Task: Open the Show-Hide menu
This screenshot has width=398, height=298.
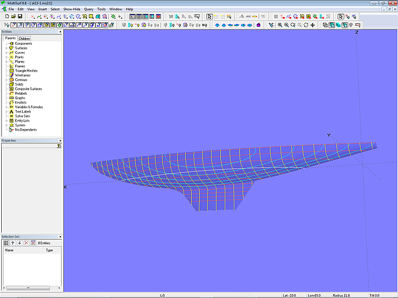Action: [72, 9]
